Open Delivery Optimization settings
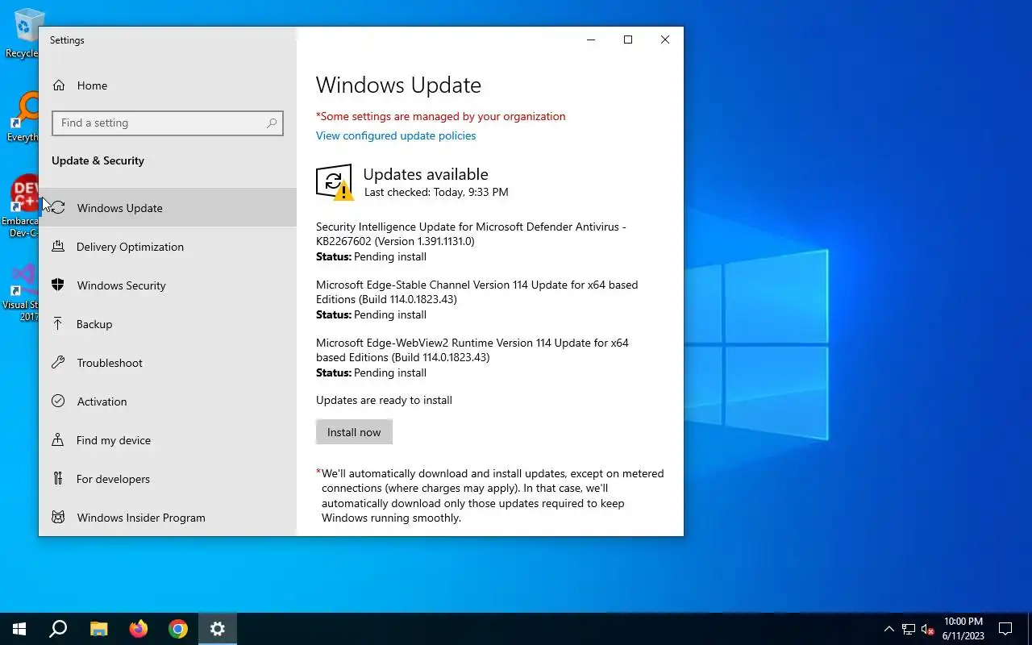Screen dimensions: 1032x645 [x=168, y=247]
